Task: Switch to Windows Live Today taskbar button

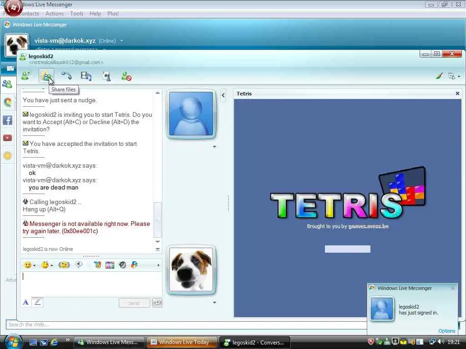Action: 182,342
